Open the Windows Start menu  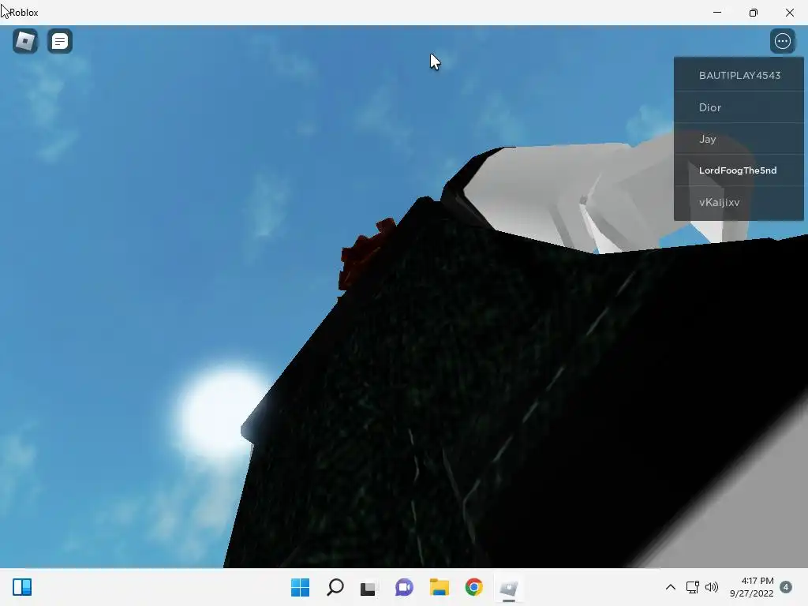(x=300, y=587)
